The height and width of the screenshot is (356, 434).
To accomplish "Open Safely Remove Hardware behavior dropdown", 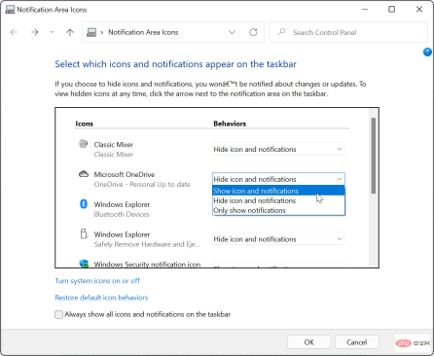I will tap(278, 239).
